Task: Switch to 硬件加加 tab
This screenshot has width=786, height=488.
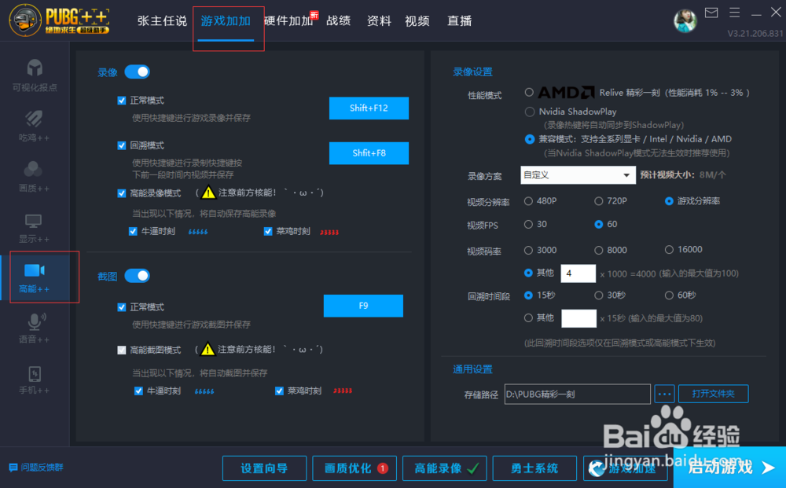Action: pyautogui.click(x=288, y=21)
